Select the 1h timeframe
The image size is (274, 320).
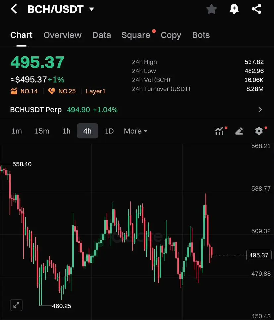[x=67, y=131]
